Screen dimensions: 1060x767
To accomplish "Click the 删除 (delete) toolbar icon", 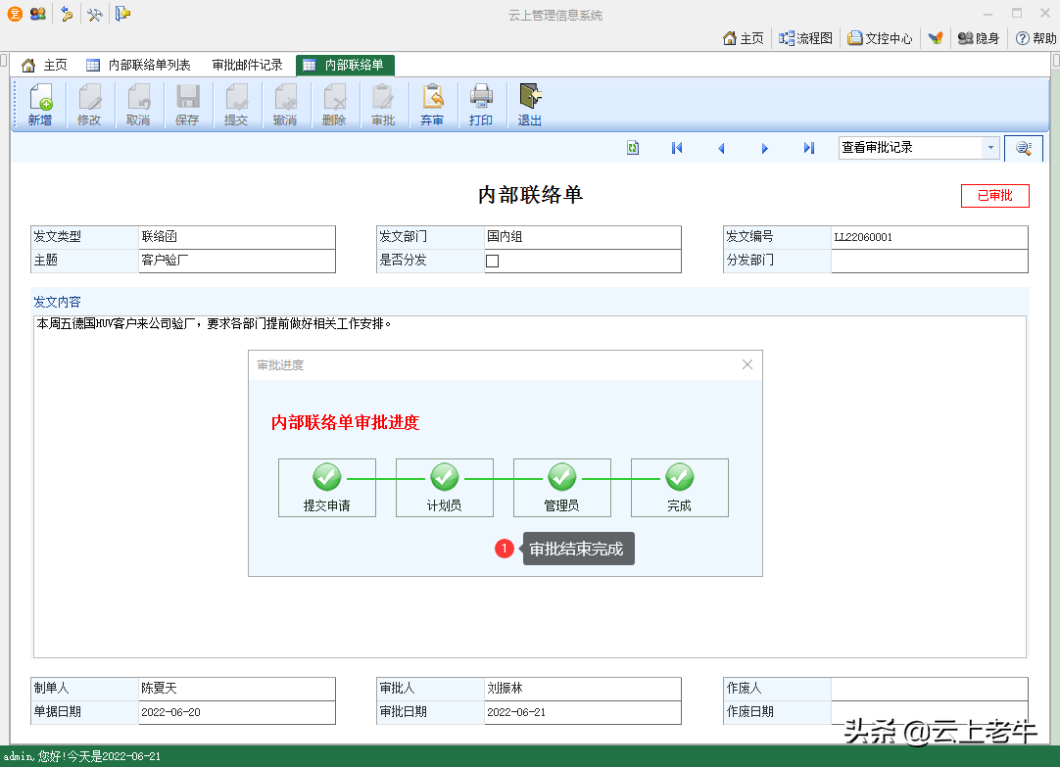I will point(334,105).
